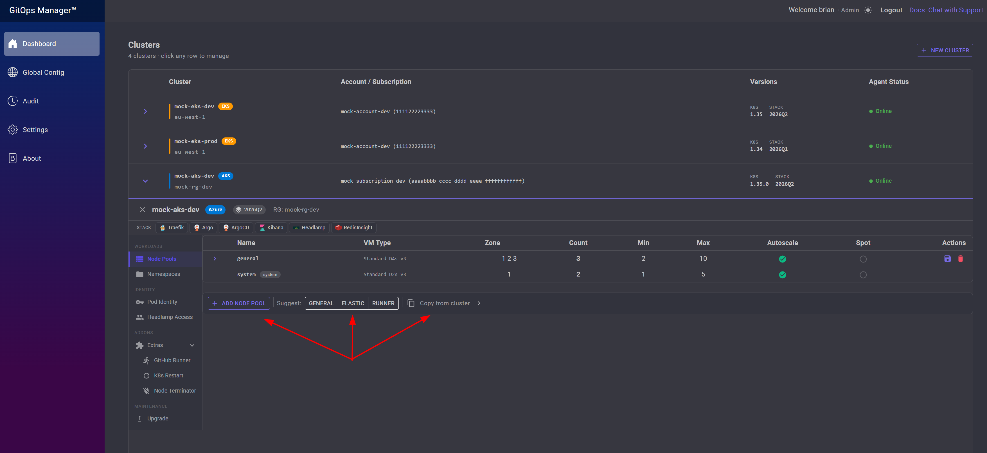Expand the general node pool row
Image resolution: width=987 pixels, height=453 pixels.
[215, 259]
